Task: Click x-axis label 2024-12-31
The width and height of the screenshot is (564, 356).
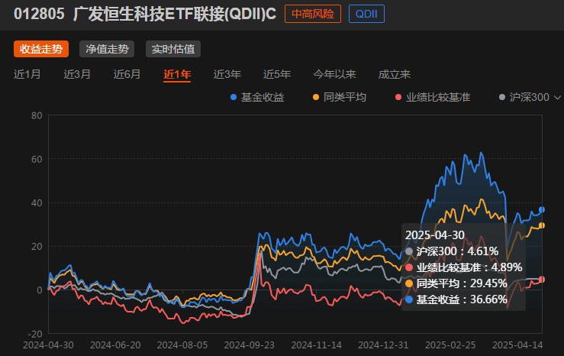Action: [383, 345]
